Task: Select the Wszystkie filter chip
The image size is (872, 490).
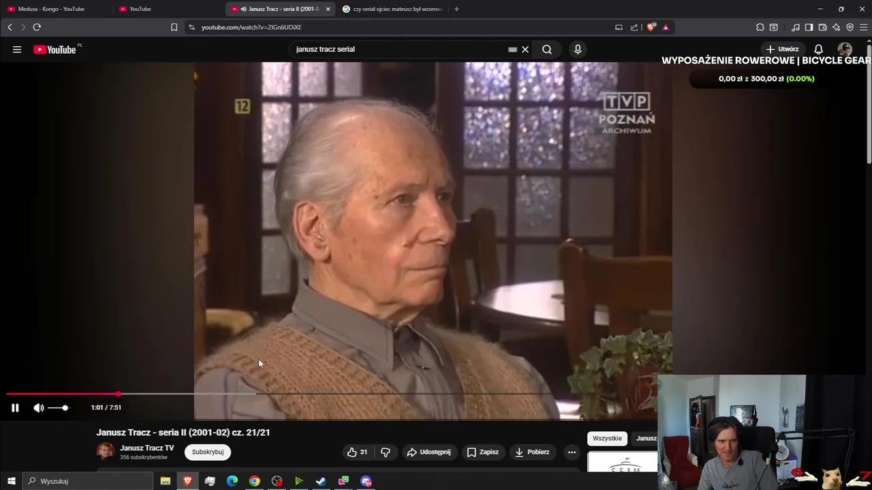Action: pos(607,438)
